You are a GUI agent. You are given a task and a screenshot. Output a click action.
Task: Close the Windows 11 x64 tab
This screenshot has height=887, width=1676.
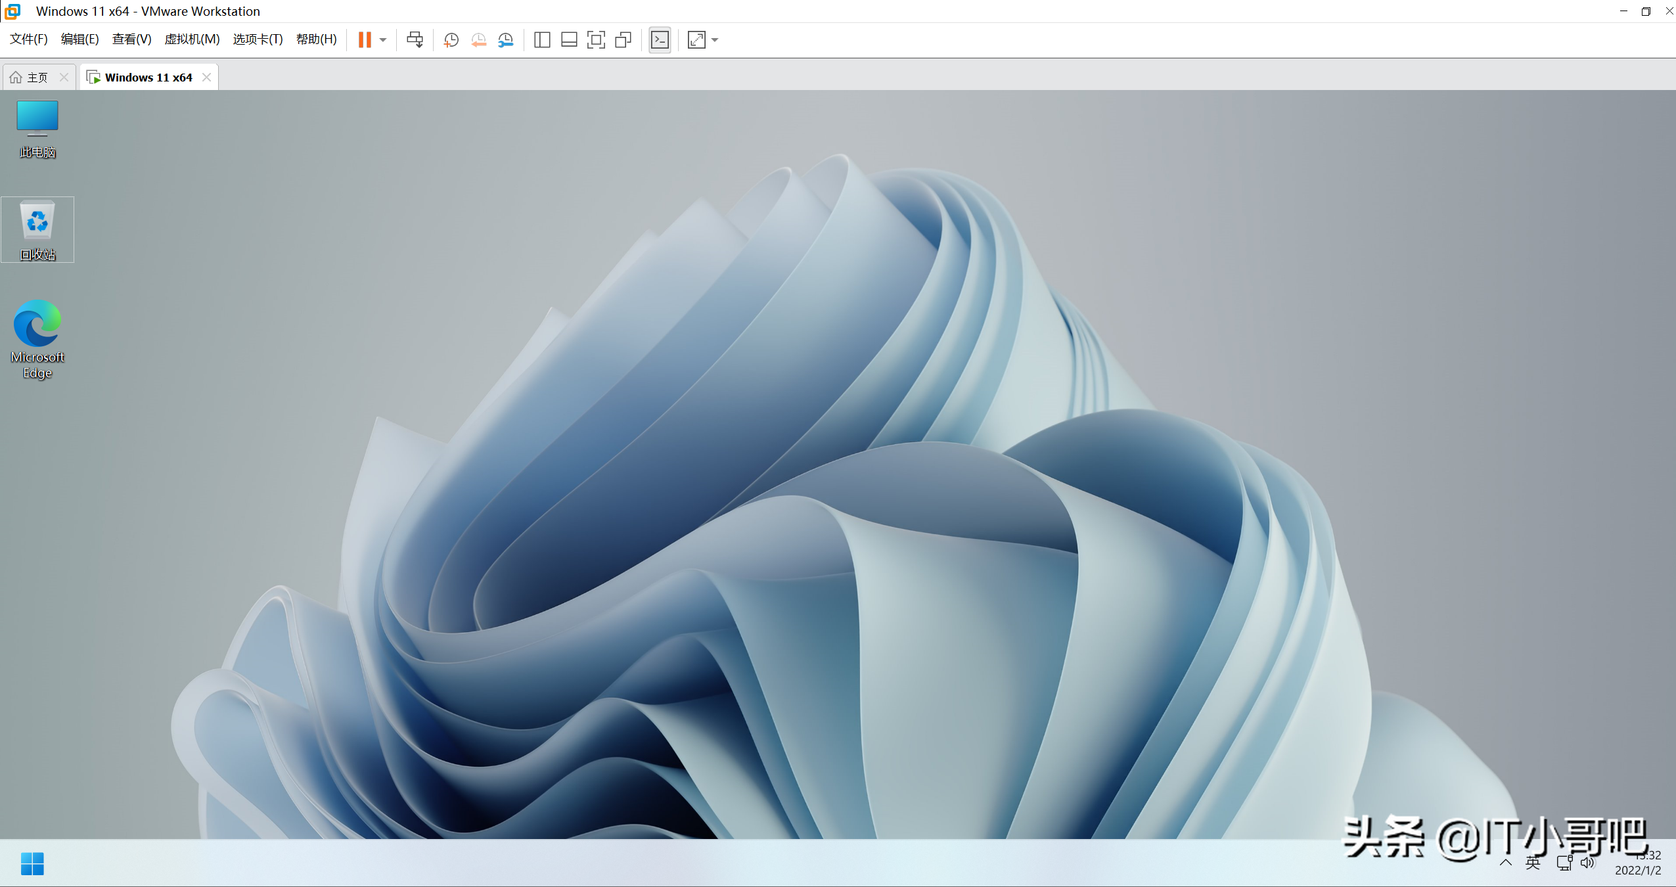(x=207, y=78)
